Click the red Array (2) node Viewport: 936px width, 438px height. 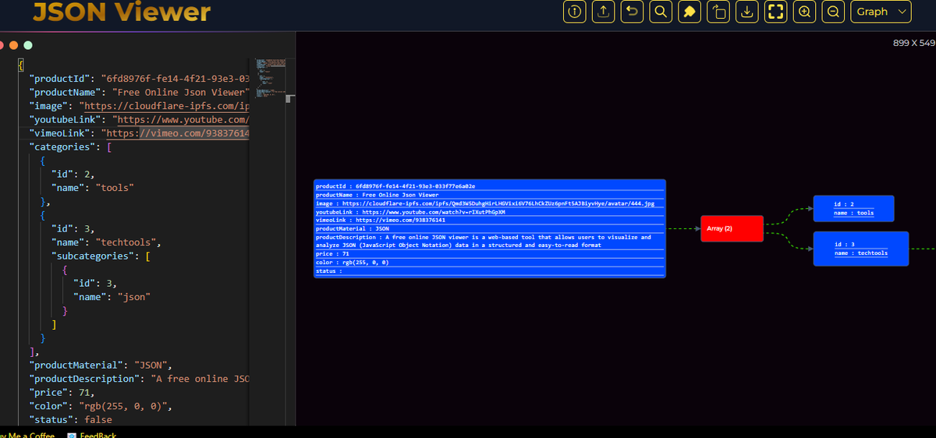(732, 228)
